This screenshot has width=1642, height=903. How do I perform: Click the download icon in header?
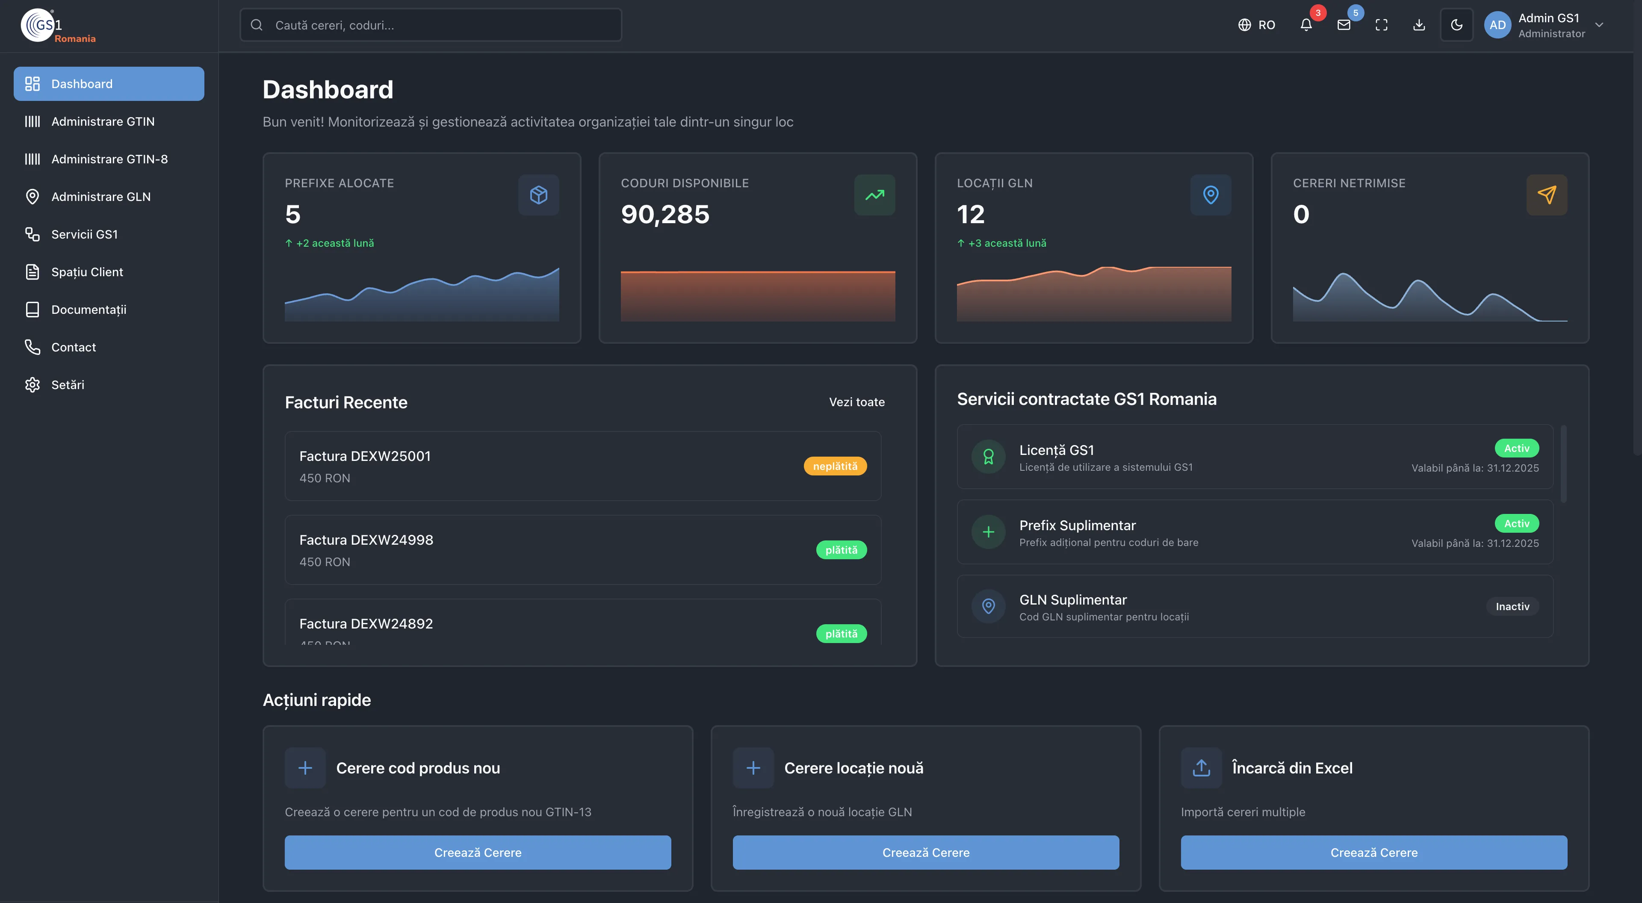tap(1419, 25)
